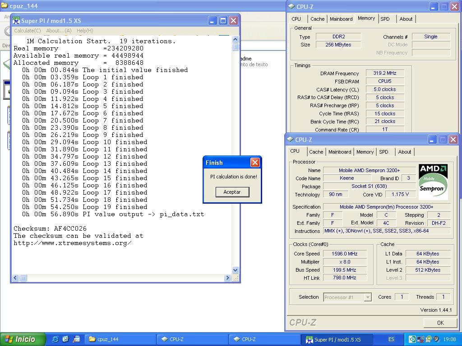Image resolution: width=462 pixels, height=346 pixels.
Task: Close the upper CPU-Z window
Action: tap(454, 7)
